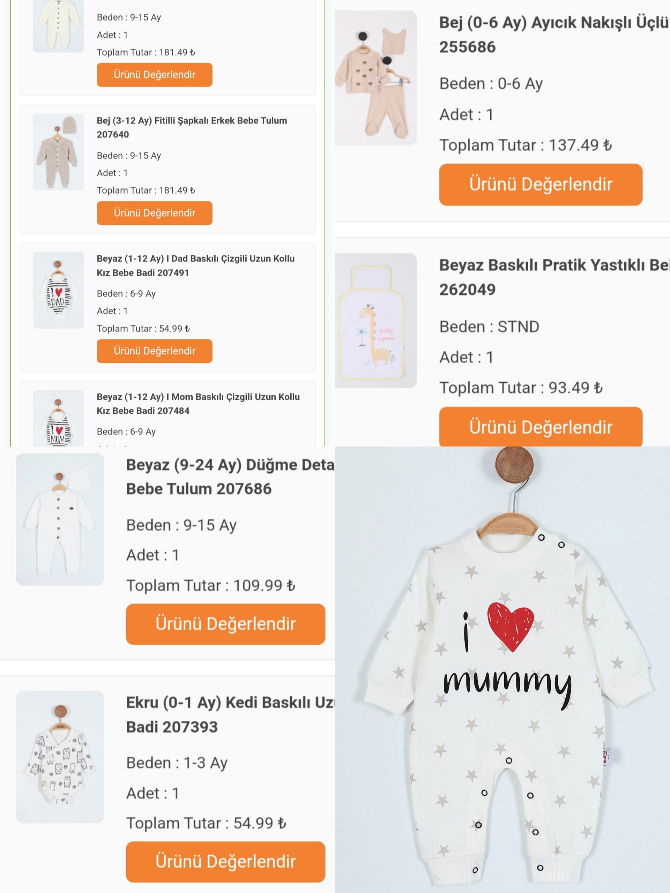Image resolution: width=670 pixels, height=893 pixels.
Task: Open the I Dad Baskılı Çizgili Badi 207491 title
Action: pyautogui.click(x=195, y=265)
